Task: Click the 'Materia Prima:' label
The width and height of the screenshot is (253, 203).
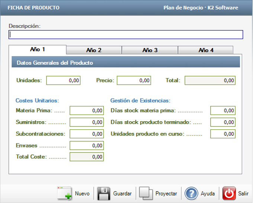Action: point(34,110)
